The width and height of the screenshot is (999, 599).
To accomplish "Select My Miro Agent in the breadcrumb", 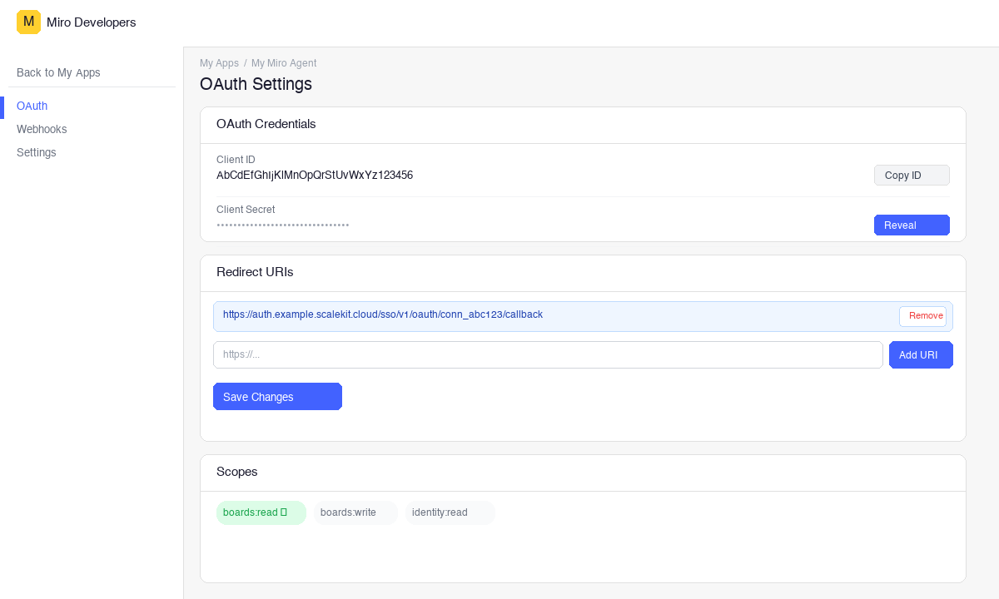I will (284, 63).
